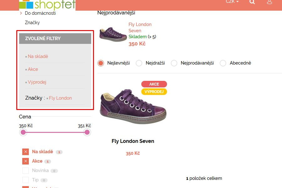Uncheck the Akce checkbox
The image size is (282, 188).
pos(26,161)
